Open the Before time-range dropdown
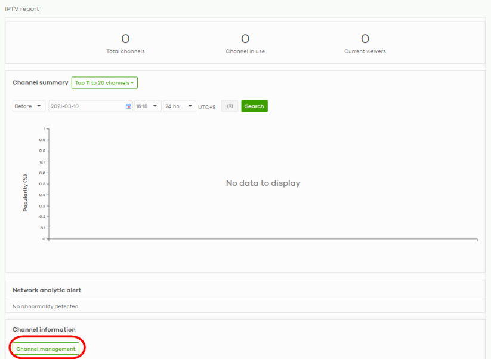Image resolution: width=491 pixels, height=359 pixels. coord(29,106)
